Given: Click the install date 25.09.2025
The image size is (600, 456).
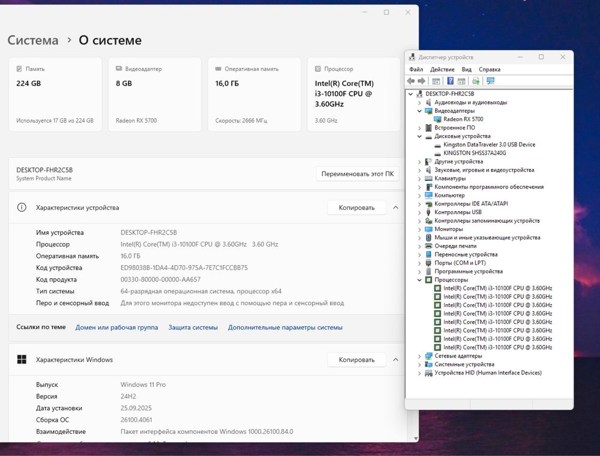Looking at the screenshot, I should click(x=136, y=408).
